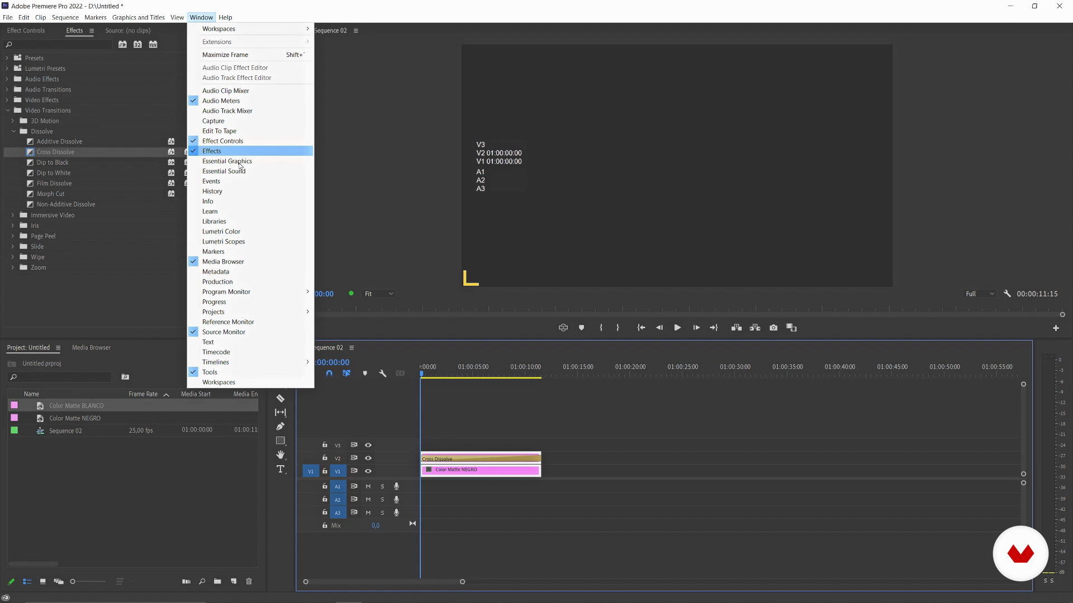Solo track A2

pyautogui.click(x=383, y=500)
